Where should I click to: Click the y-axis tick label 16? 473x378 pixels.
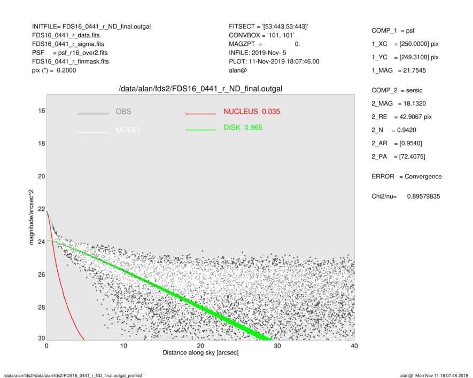[41, 111]
